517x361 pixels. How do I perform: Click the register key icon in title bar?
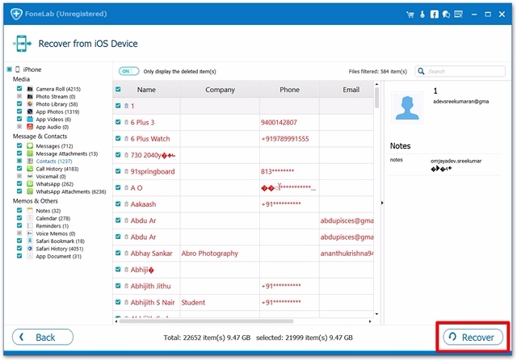click(422, 15)
